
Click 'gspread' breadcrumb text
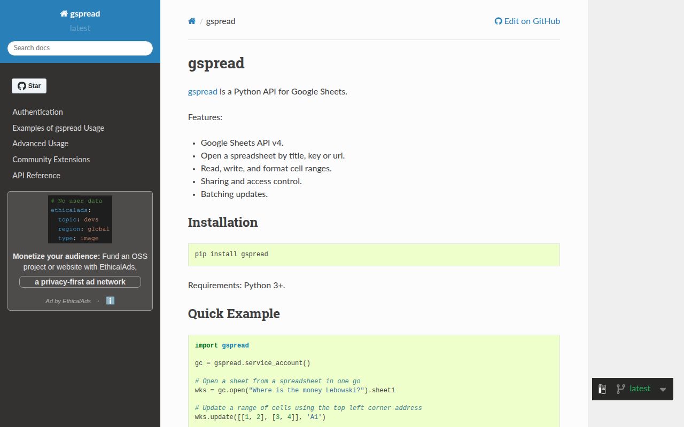click(221, 21)
